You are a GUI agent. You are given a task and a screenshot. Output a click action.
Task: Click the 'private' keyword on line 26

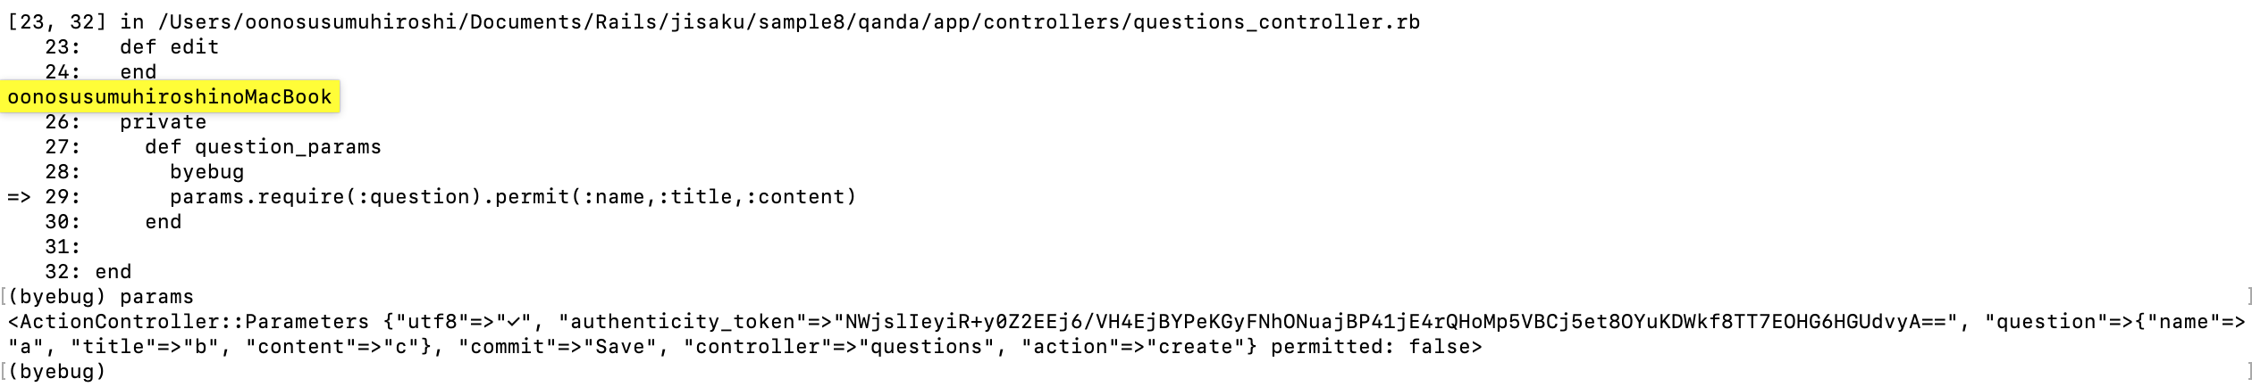[163, 122]
